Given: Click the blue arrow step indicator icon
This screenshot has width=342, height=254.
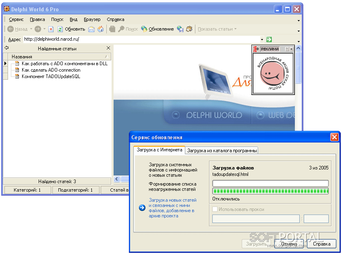Looking at the screenshot, I should coord(142,208).
